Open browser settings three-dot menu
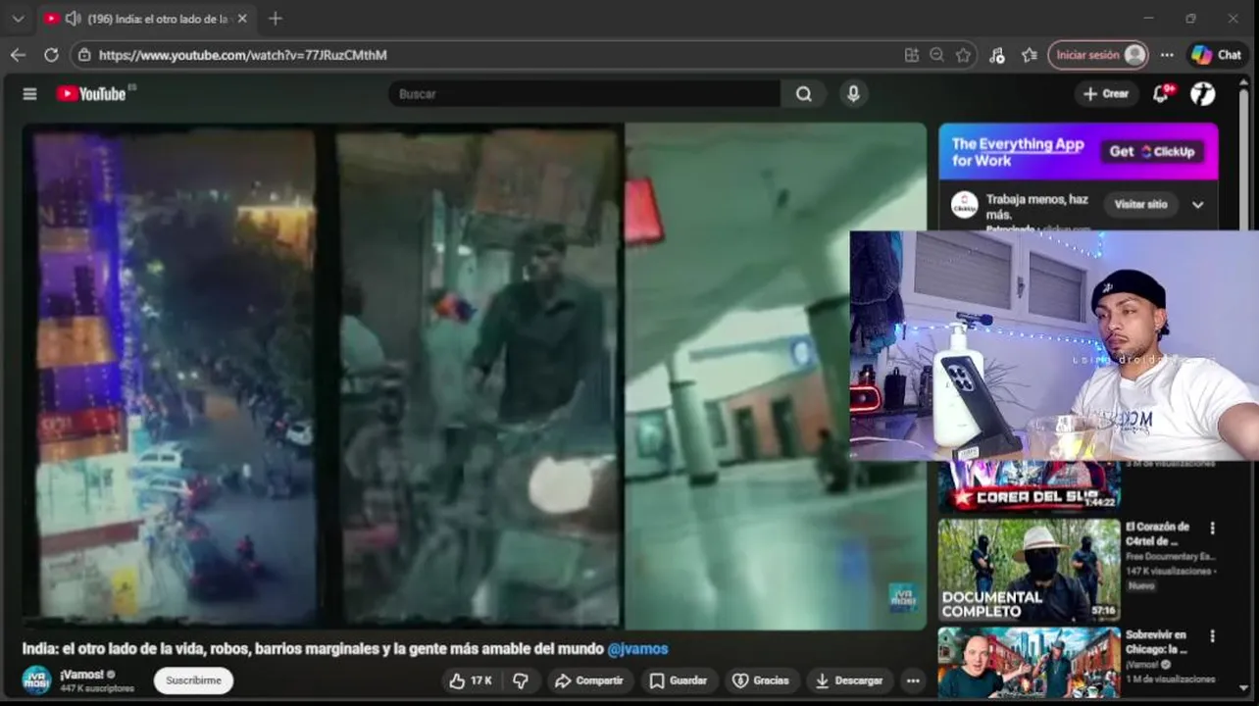1259x706 pixels. click(x=1167, y=55)
